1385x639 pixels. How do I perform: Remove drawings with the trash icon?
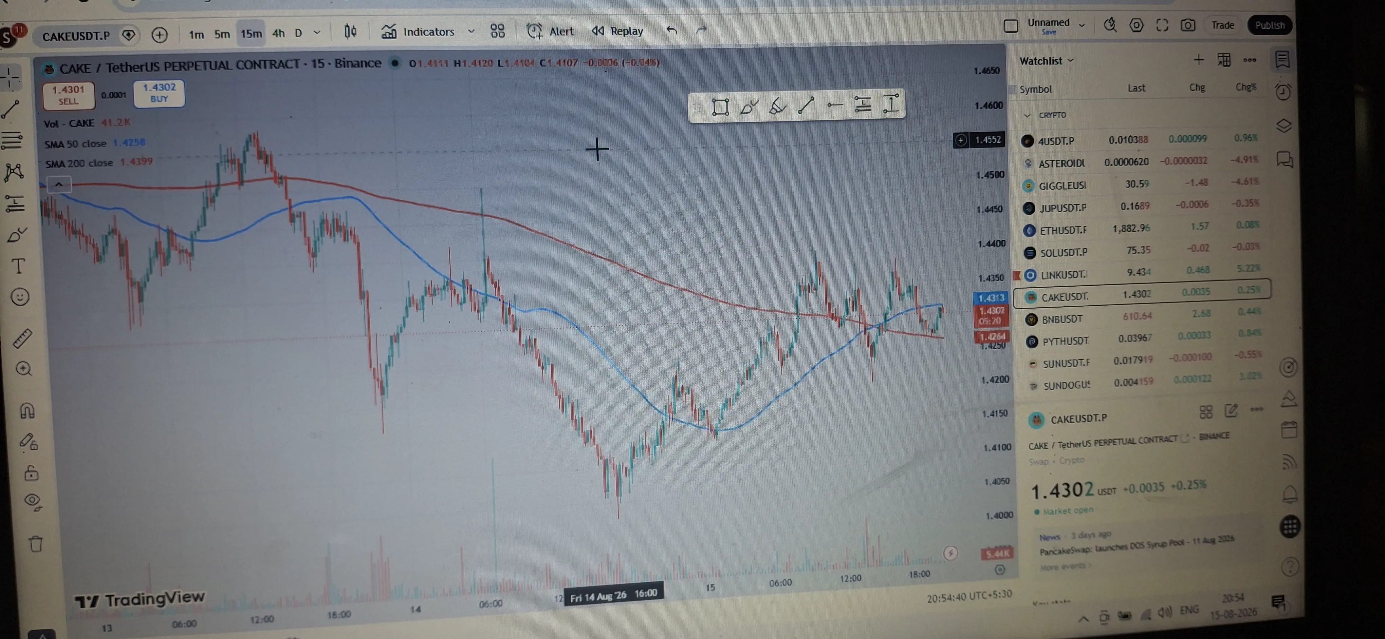pos(36,544)
